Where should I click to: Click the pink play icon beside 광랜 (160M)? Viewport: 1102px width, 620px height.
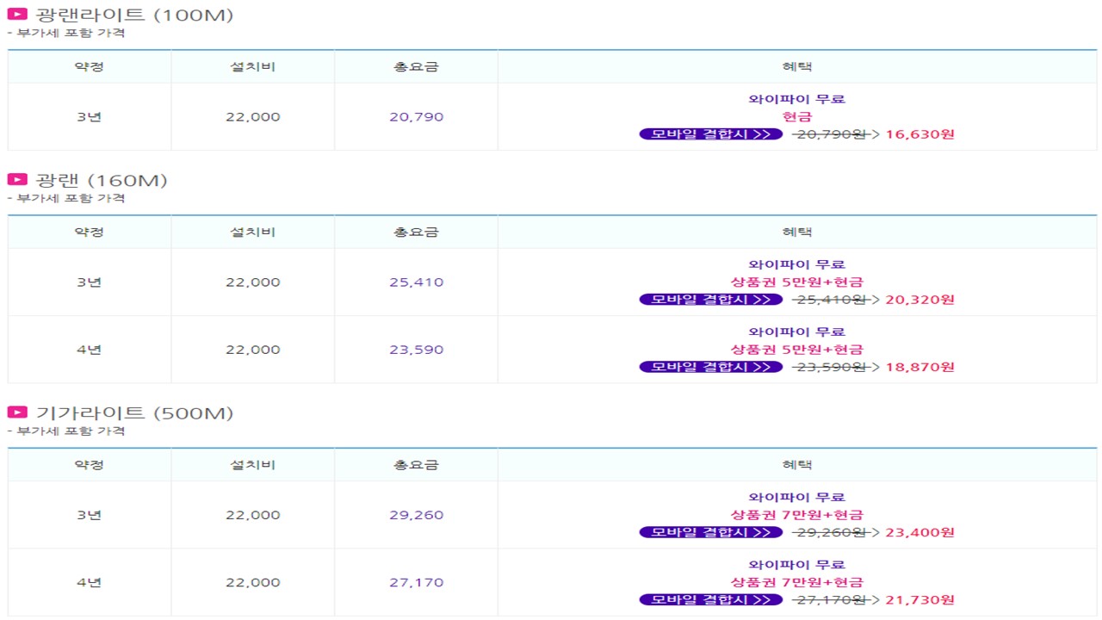point(17,179)
